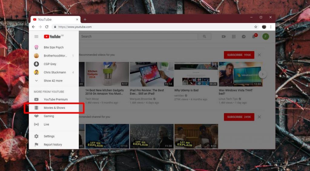
Task: Open Movies & Shows in sidebar
Action: (x=54, y=108)
